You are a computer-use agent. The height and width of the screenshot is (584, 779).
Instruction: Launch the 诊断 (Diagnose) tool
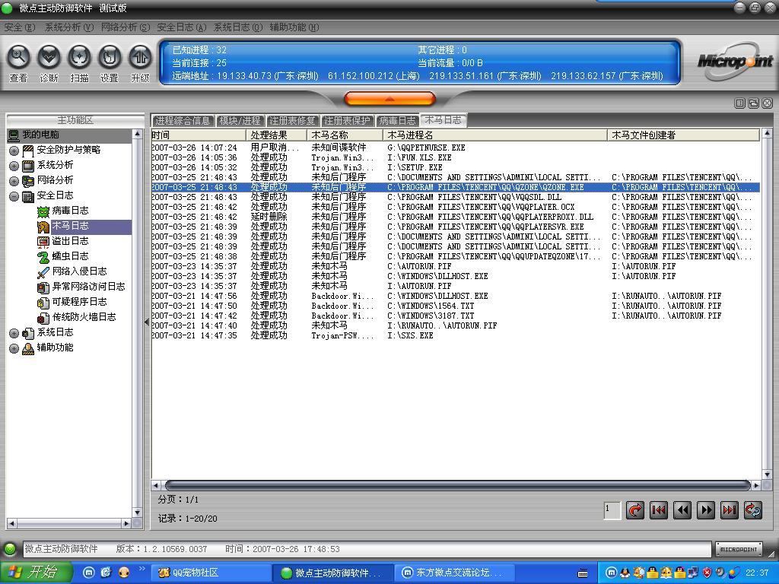pos(49,57)
